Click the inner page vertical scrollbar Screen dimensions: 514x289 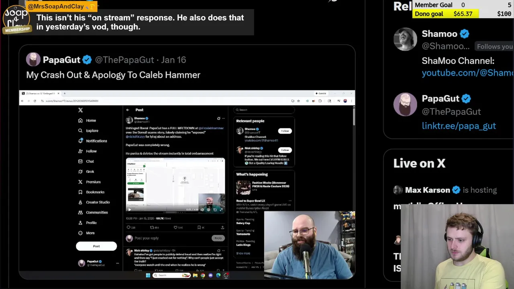tap(353, 116)
